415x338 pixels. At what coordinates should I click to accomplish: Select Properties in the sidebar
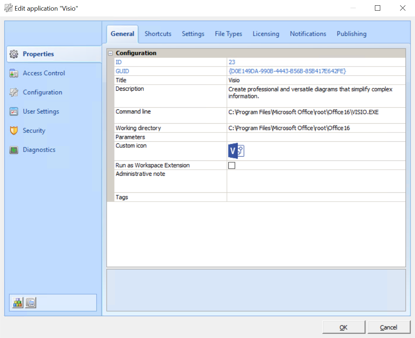54,54
